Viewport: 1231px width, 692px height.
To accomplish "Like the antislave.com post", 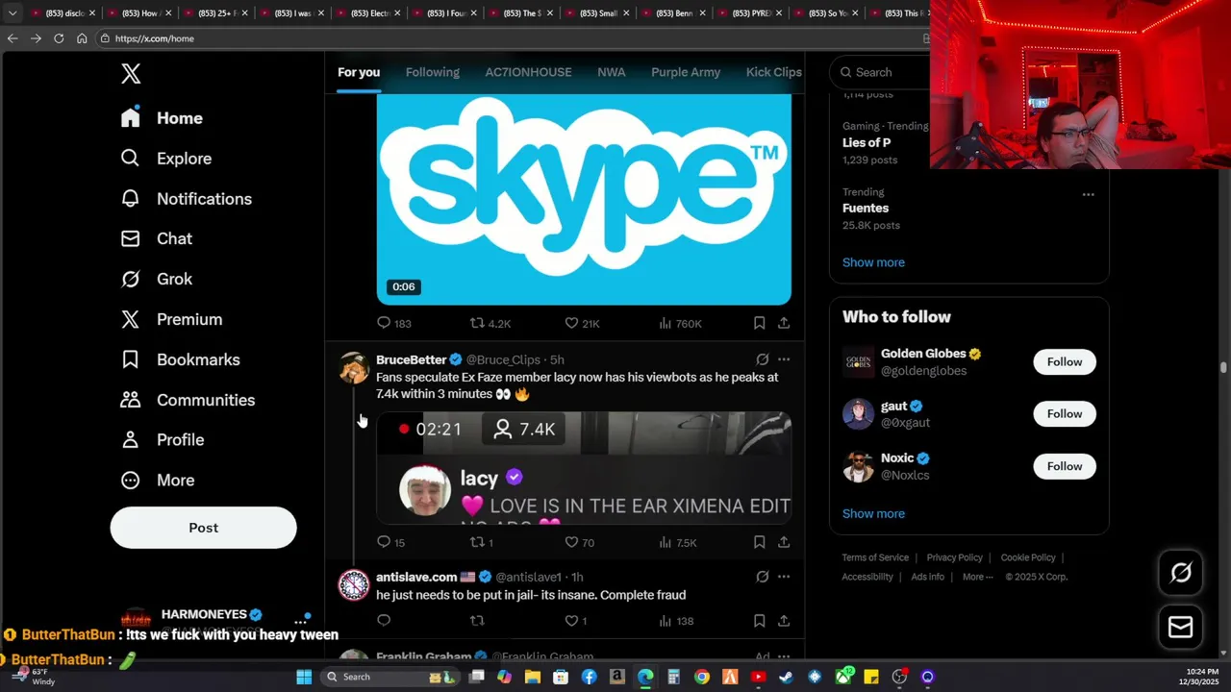I will 575,621.
